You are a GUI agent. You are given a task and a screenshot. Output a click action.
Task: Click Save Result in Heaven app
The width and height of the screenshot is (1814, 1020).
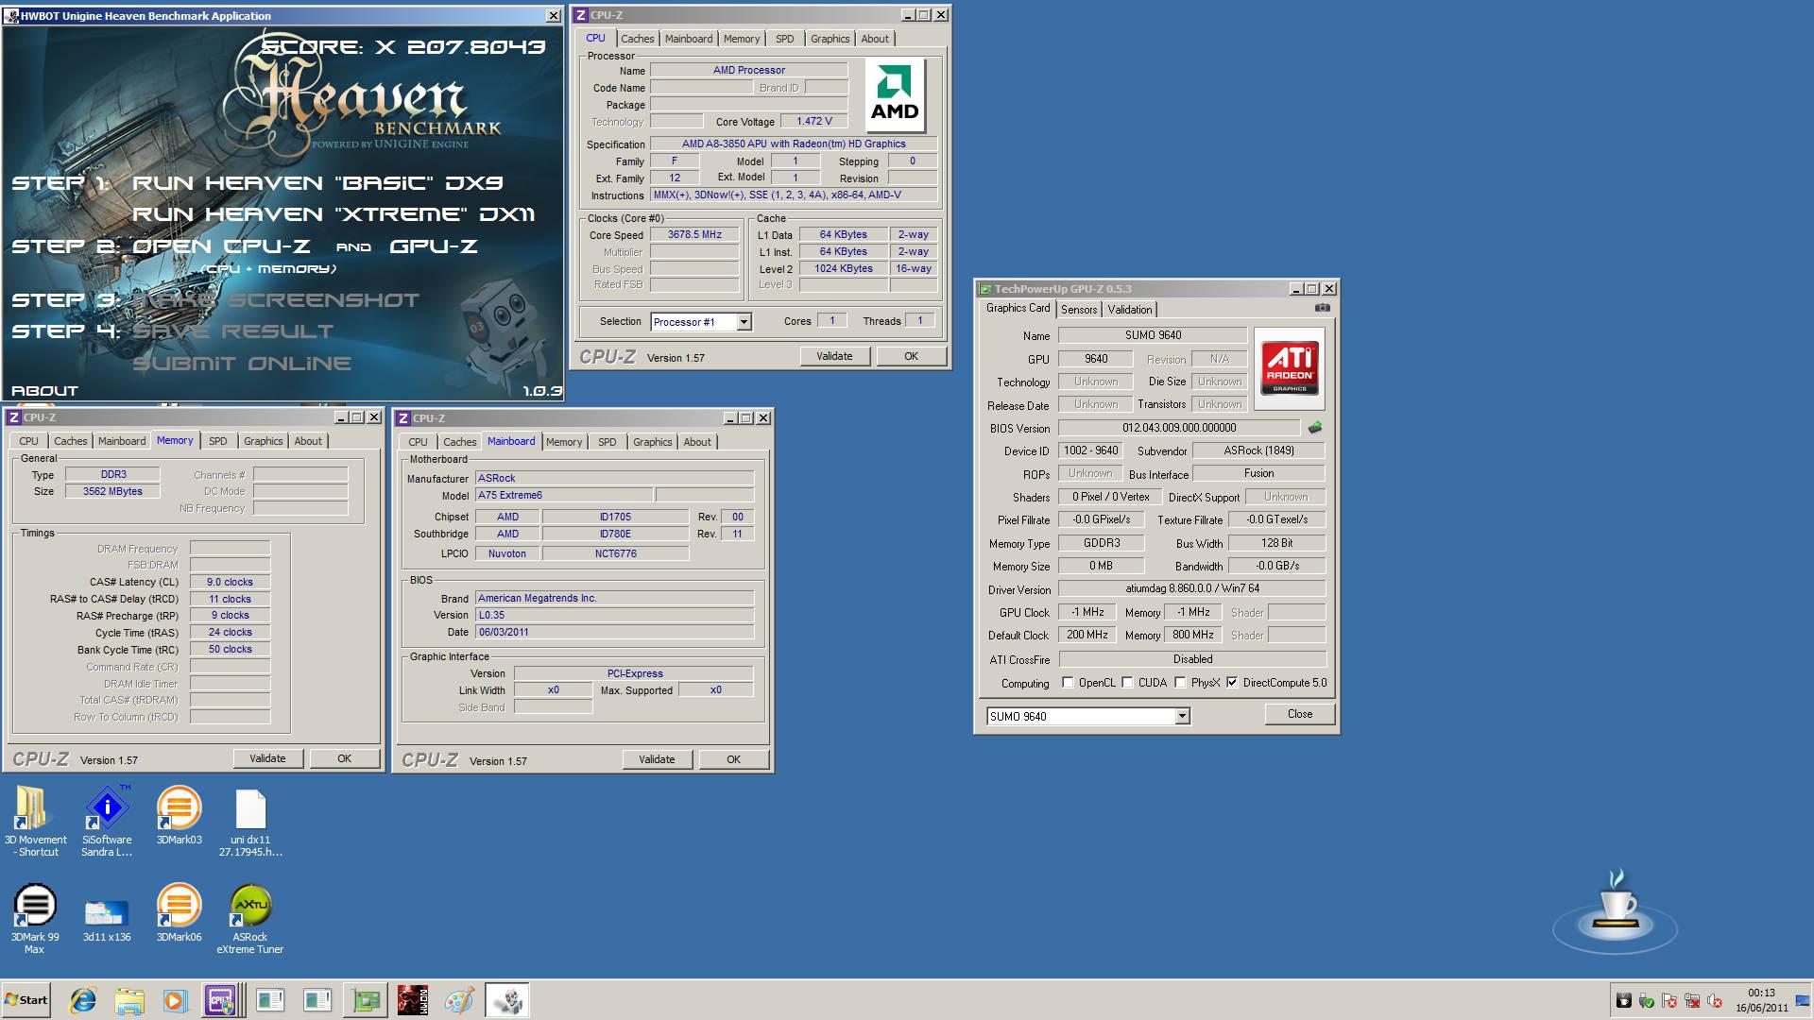coord(232,331)
